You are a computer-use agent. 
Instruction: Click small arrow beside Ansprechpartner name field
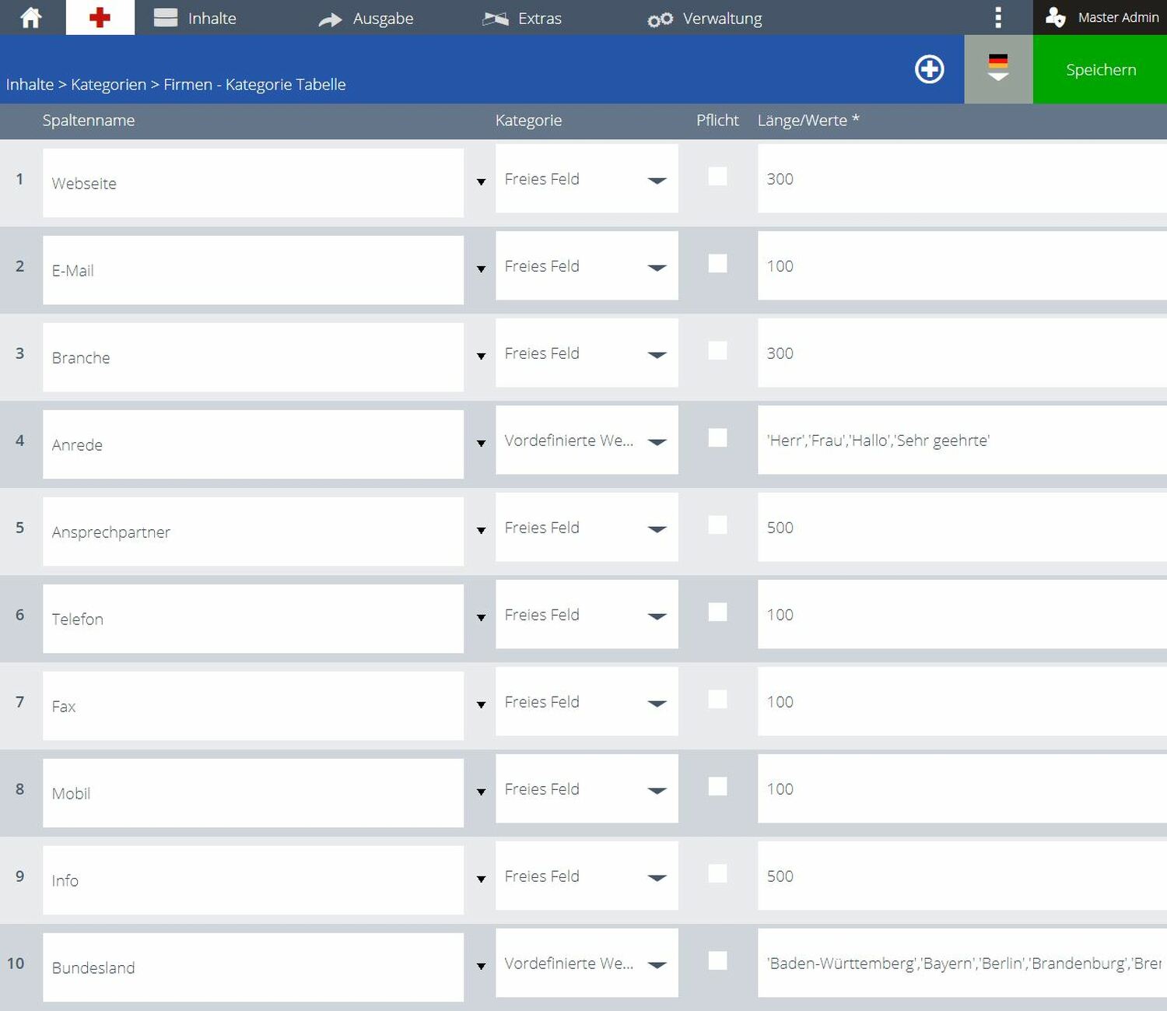tap(481, 531)
